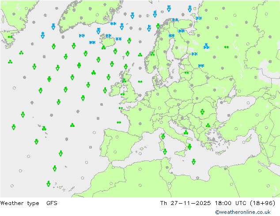Select the green drizzle symbol over Lithuania
280x216 pixels.
(187, 73)
